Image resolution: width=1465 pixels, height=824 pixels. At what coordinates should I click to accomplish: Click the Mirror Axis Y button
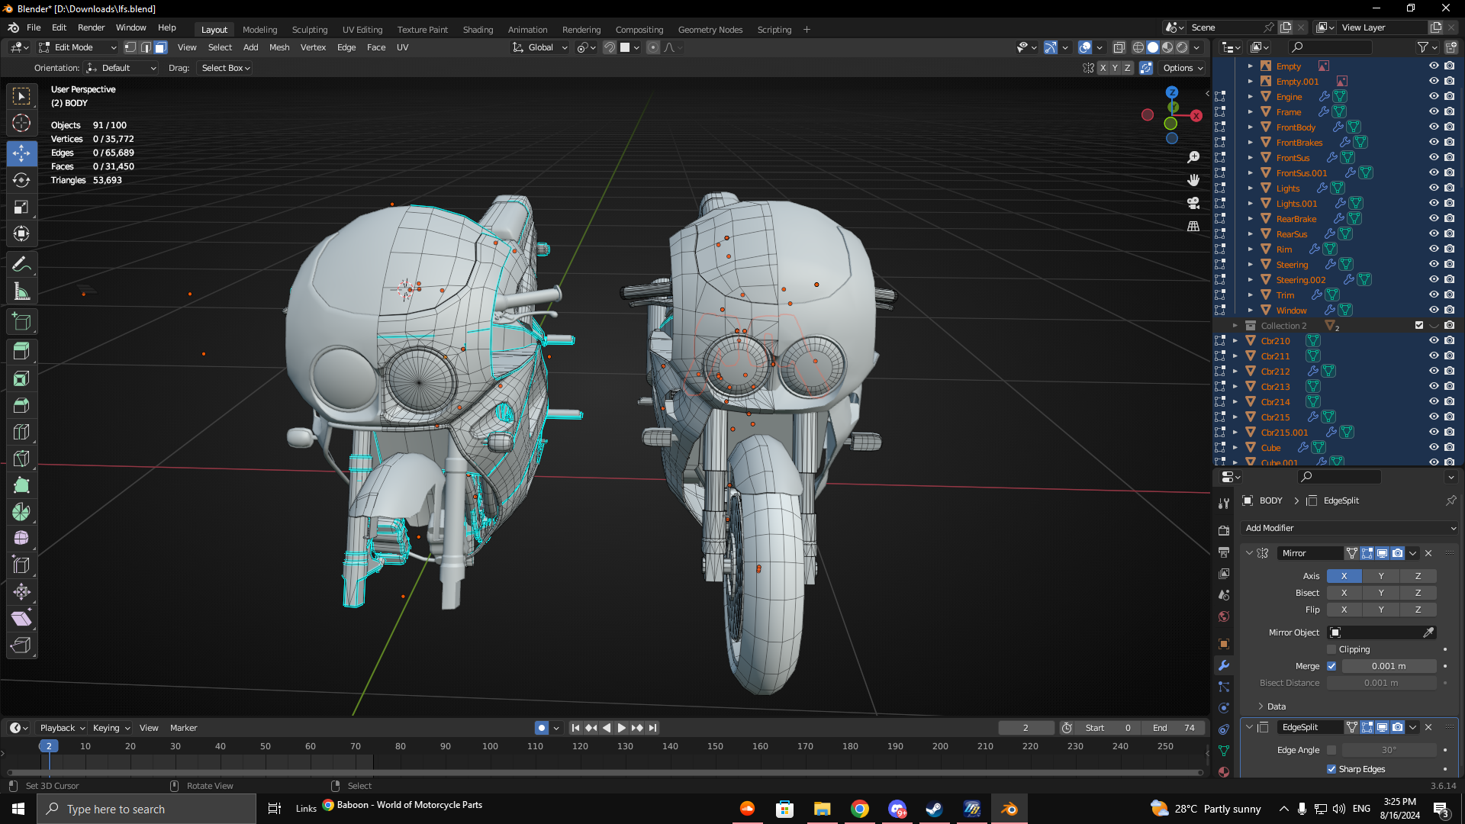click(x=1381, y=576)
